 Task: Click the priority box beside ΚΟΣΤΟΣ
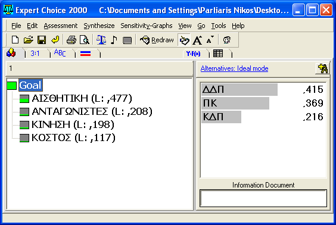pos(24,138)
